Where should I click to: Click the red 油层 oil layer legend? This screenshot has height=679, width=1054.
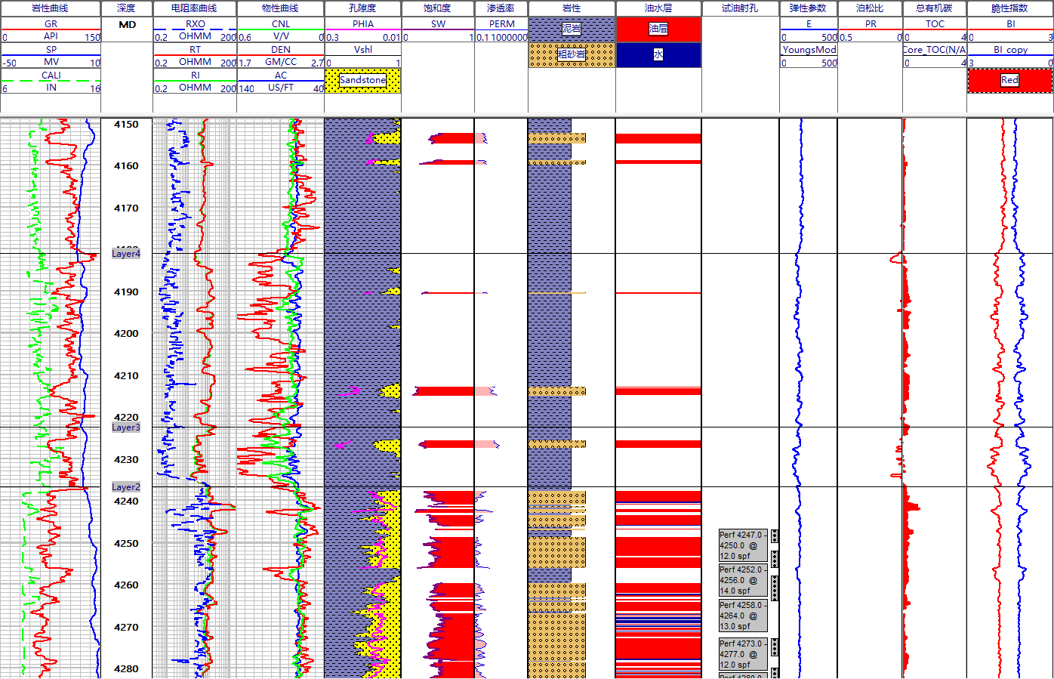coord(658,29)
